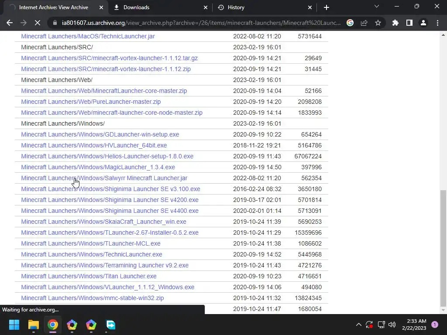
Task: Open the taskbar clock and date
Action: pyautogui.click(x=414, y=325)
